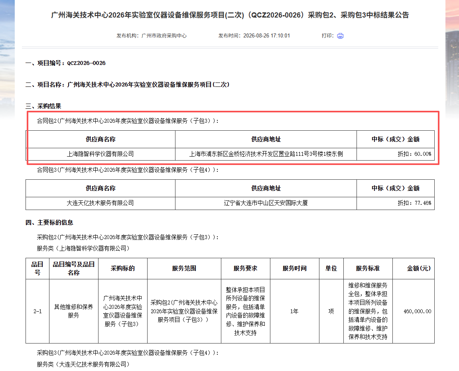Viewport: 459px width, 371px height.
Task: Click the Shanghai supplier address cell
Action: pos(266,154)
